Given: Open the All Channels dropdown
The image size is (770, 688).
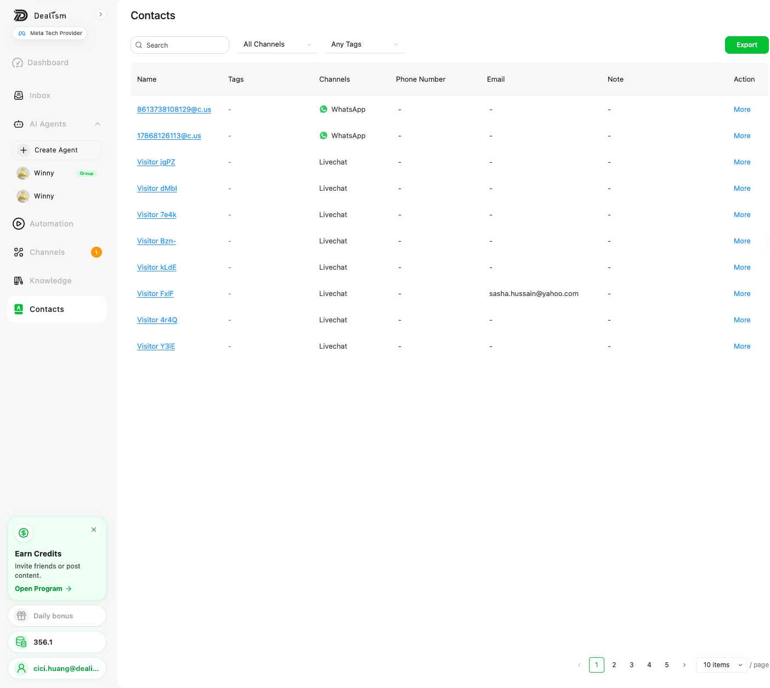Looking at the screenshot, I should click(x=278, y=44).
